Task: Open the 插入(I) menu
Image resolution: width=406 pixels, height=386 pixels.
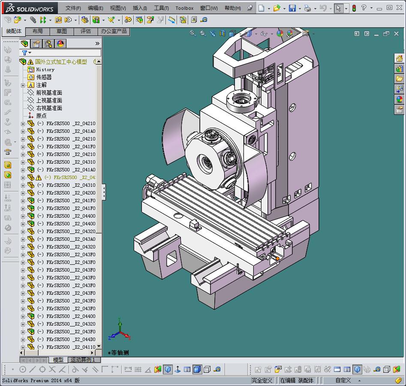Action: click(x=140, y=8)
